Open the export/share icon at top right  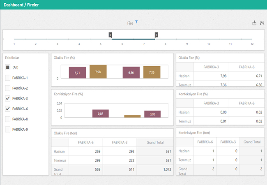pyautogui.click(x=254, y=23)
